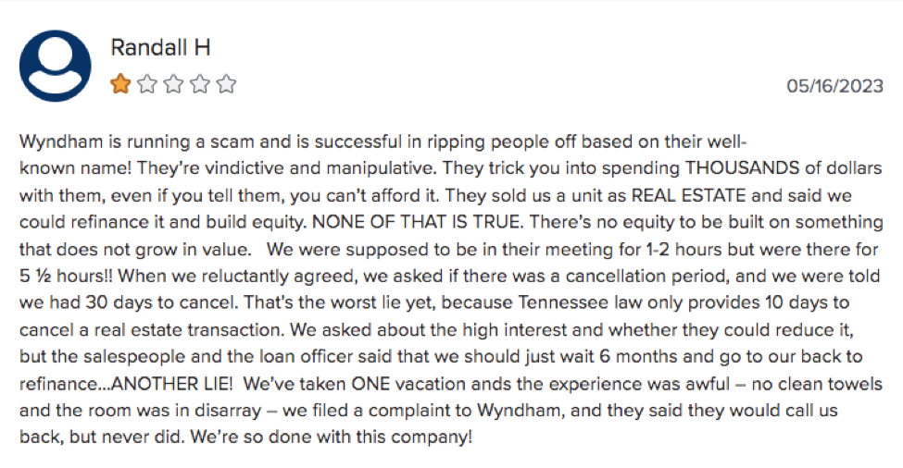This screenshot has height=468, width=903.
Task: Select the second empty rating star
Action: [147, 84]
